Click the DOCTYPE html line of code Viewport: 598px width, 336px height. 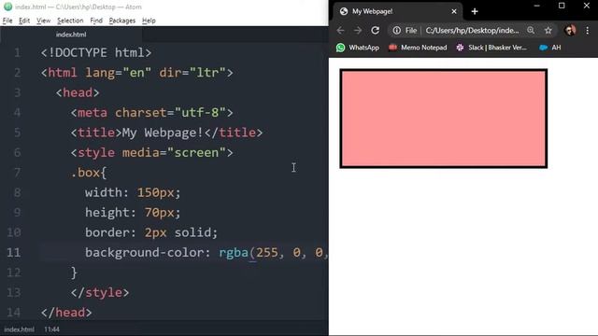click(96, 52)
